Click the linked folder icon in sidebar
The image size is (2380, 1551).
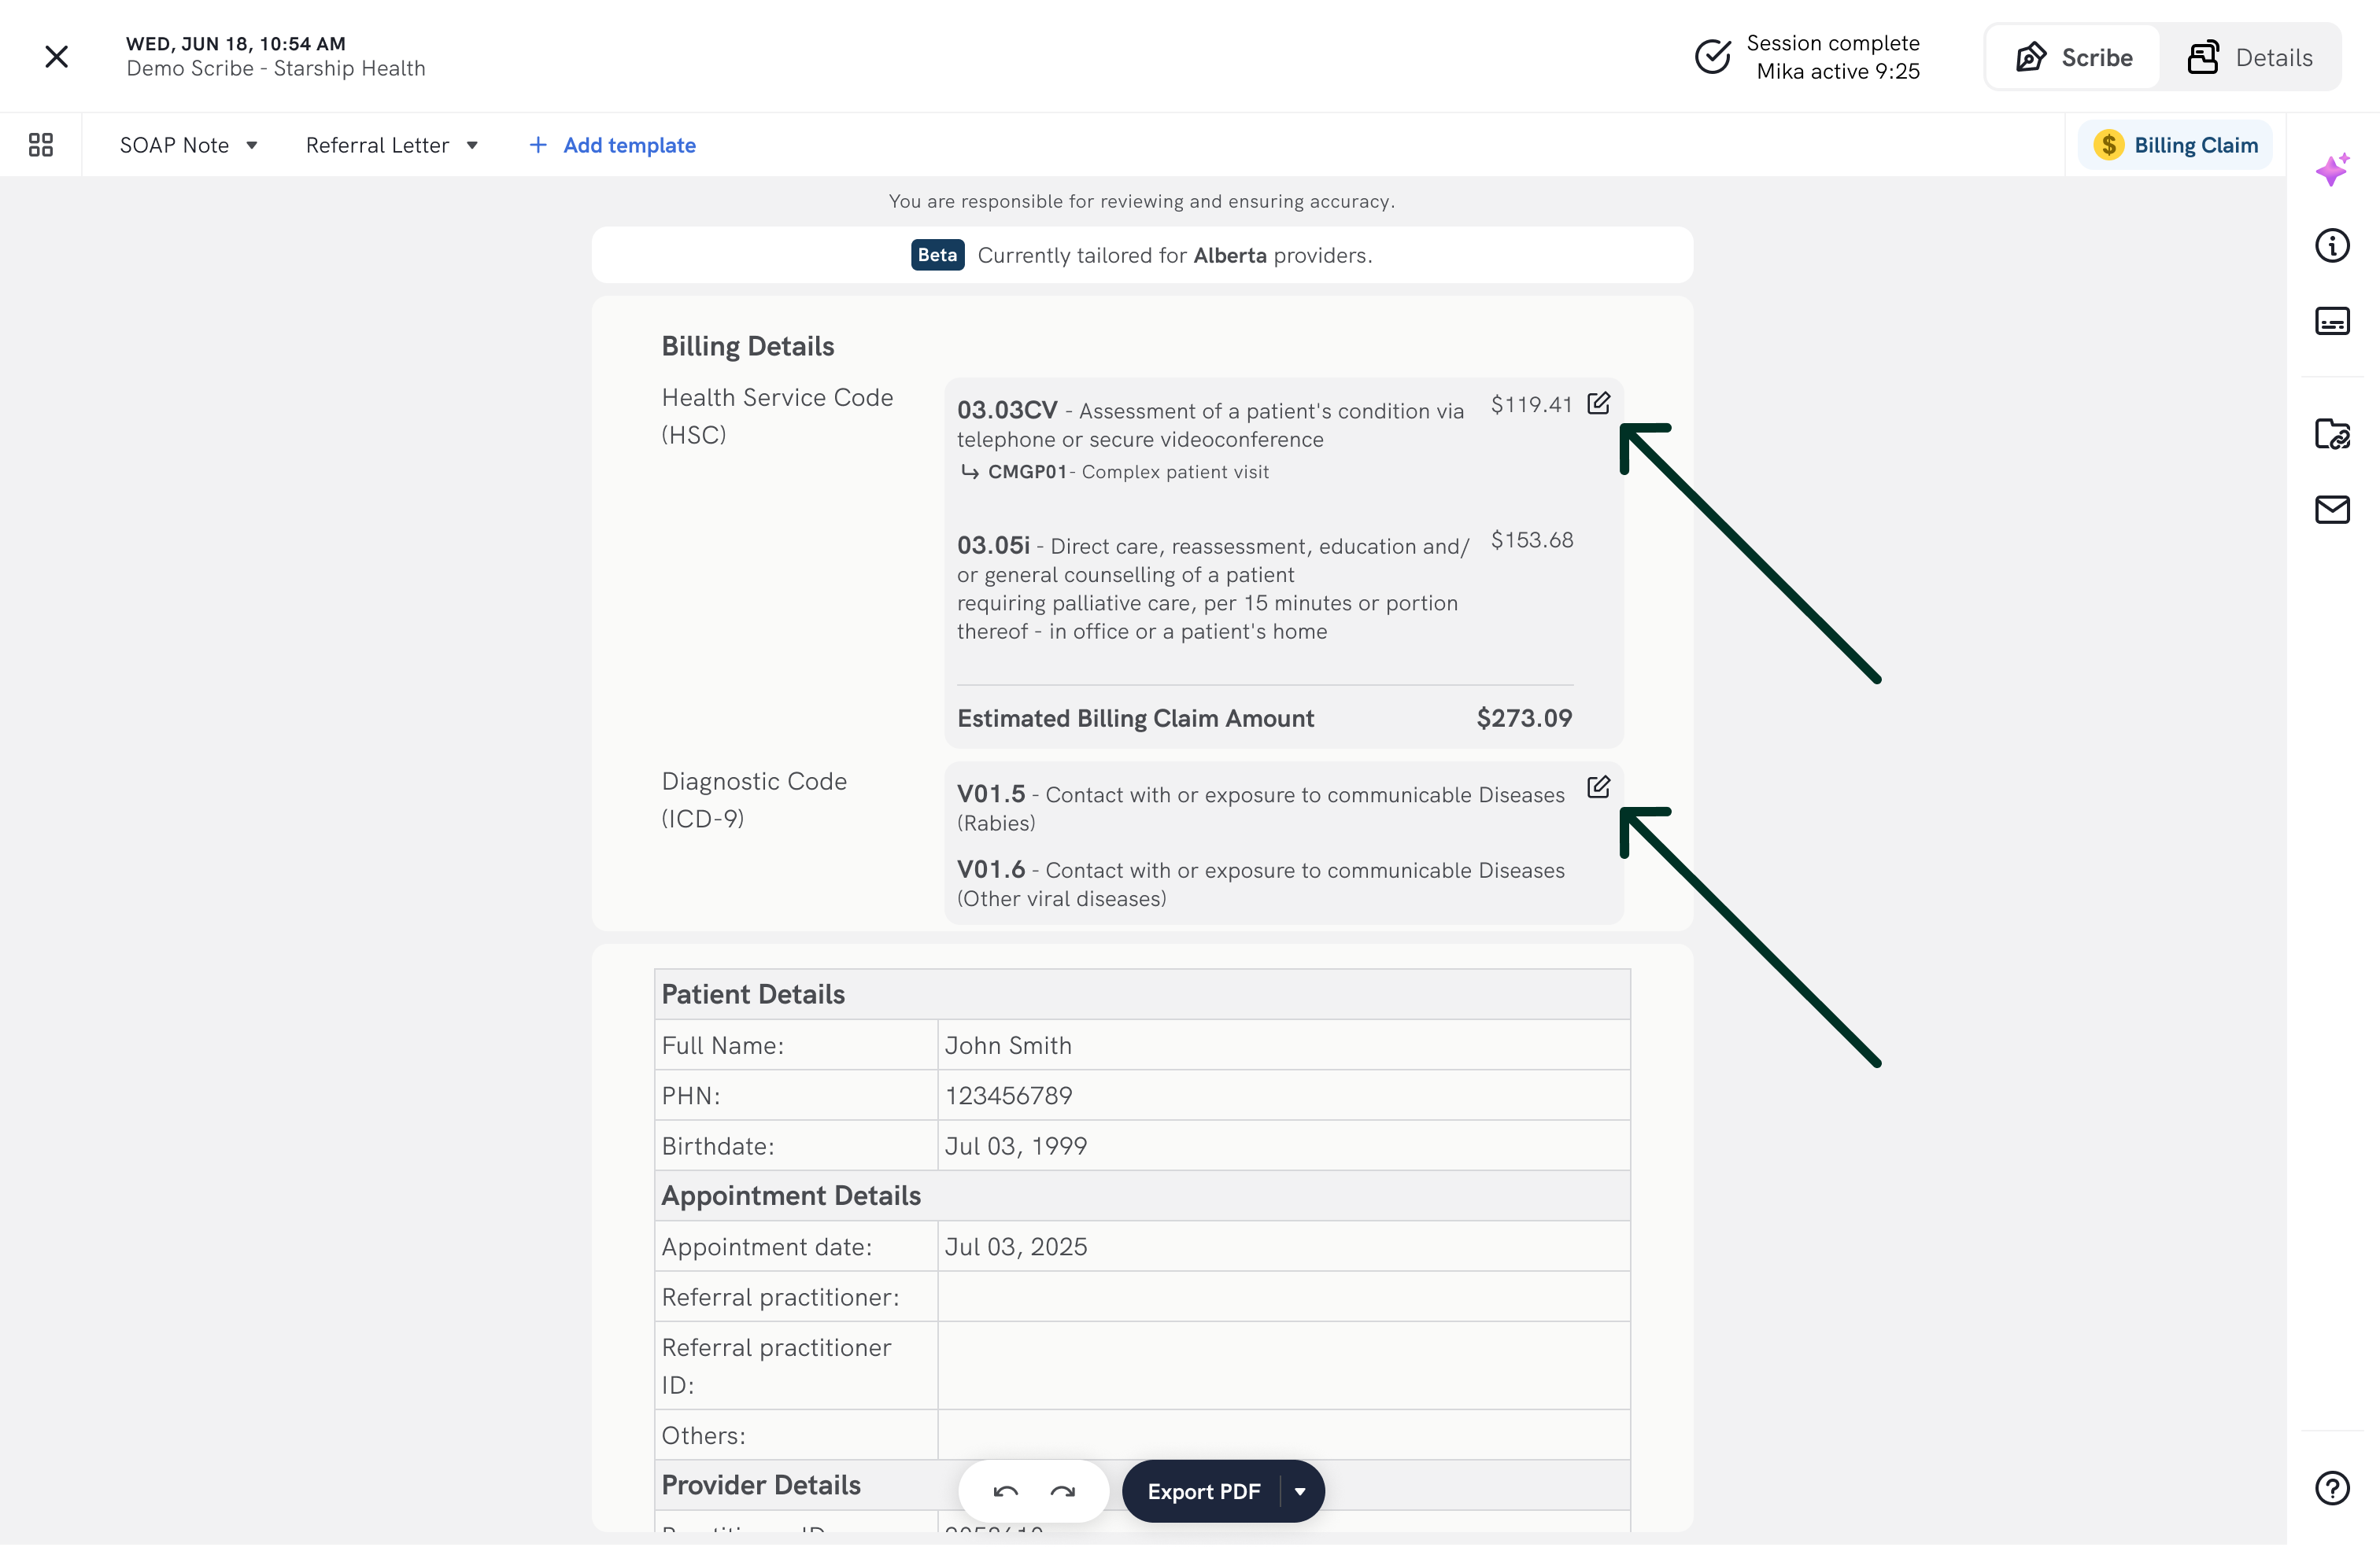pyautogui.click(x=2332, y=433)
